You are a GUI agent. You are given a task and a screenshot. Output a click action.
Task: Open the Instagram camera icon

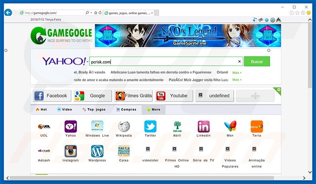70,151
